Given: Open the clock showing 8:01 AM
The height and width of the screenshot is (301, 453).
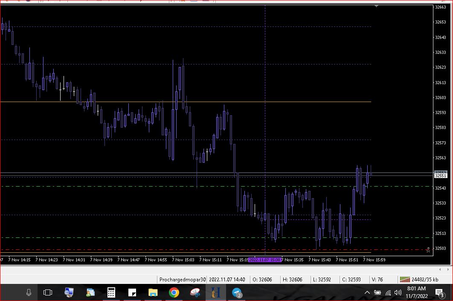Looking at the screenshot, I should coord(416,292).
